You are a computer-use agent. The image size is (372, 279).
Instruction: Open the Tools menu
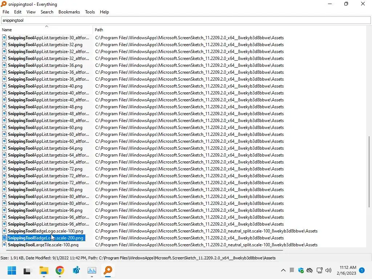tap(90, 12)
